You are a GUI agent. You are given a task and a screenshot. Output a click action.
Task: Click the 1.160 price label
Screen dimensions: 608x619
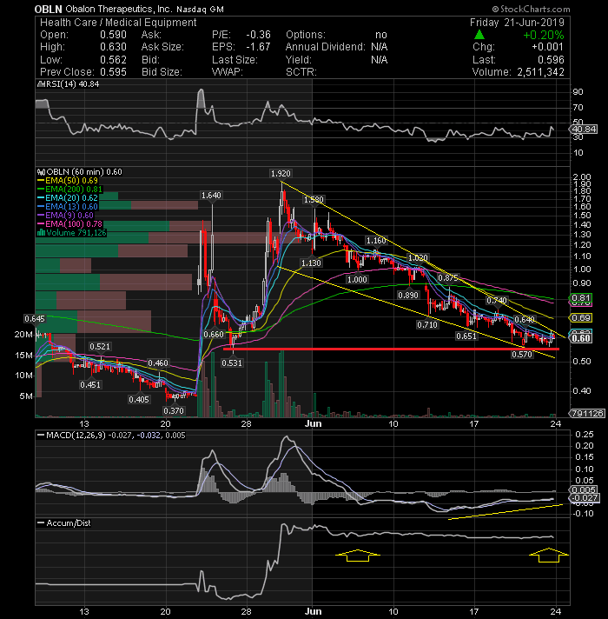(x=376, y=241)
